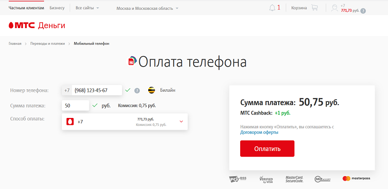Expand the Все сайты dropdown
The height and width of the screenshot is (189, 388).
[87, 8]
